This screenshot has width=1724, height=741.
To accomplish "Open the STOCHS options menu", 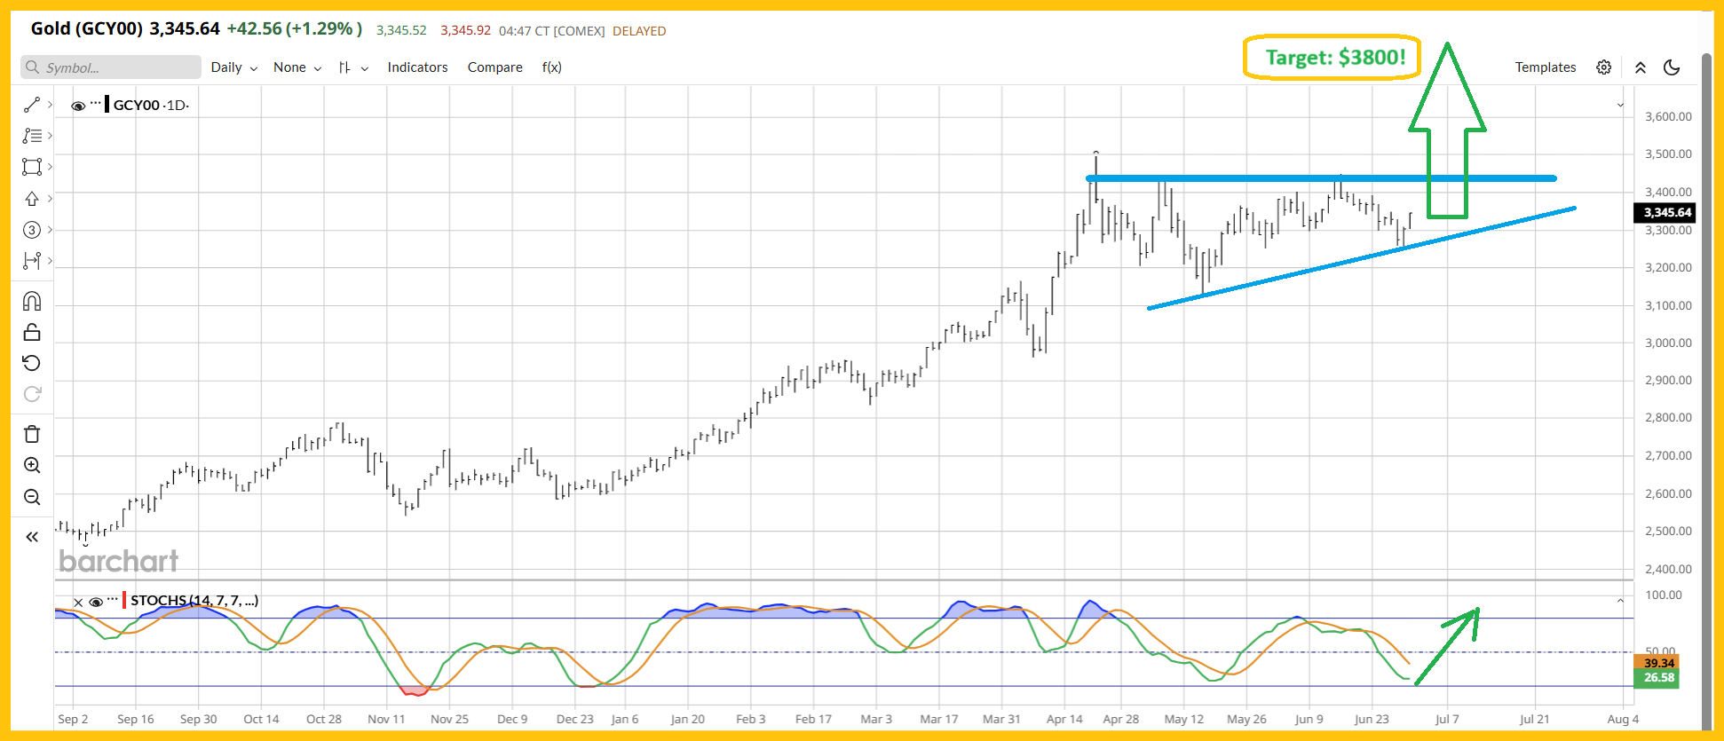I will [113, 601].
